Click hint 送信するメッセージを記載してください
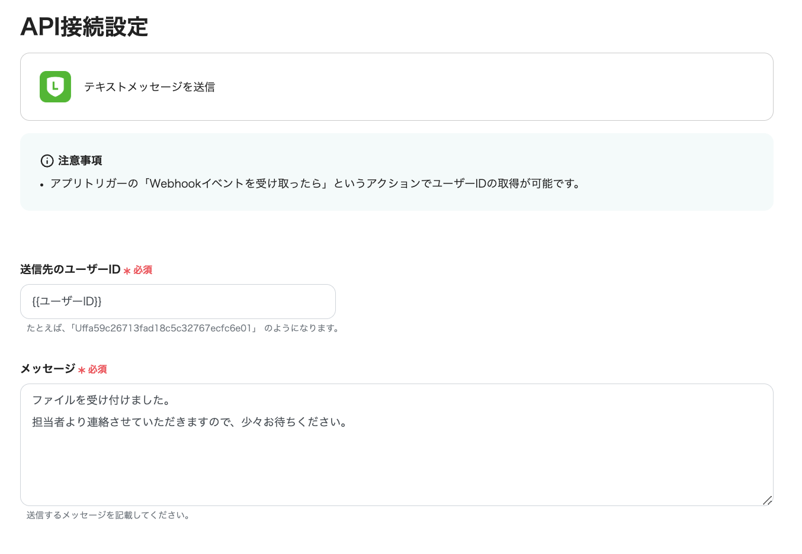The image size is (802, 554). click(x=108, y=515)
